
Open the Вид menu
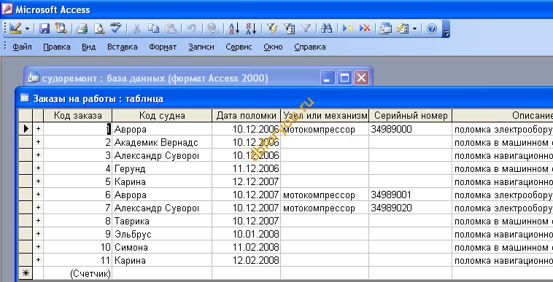pos(88,47)
